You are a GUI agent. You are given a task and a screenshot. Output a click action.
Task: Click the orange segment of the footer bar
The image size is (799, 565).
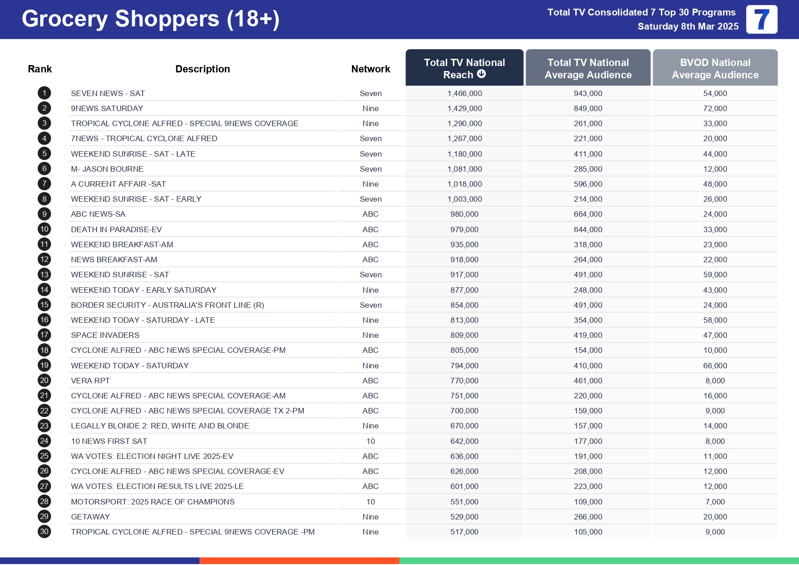point(299,560)
